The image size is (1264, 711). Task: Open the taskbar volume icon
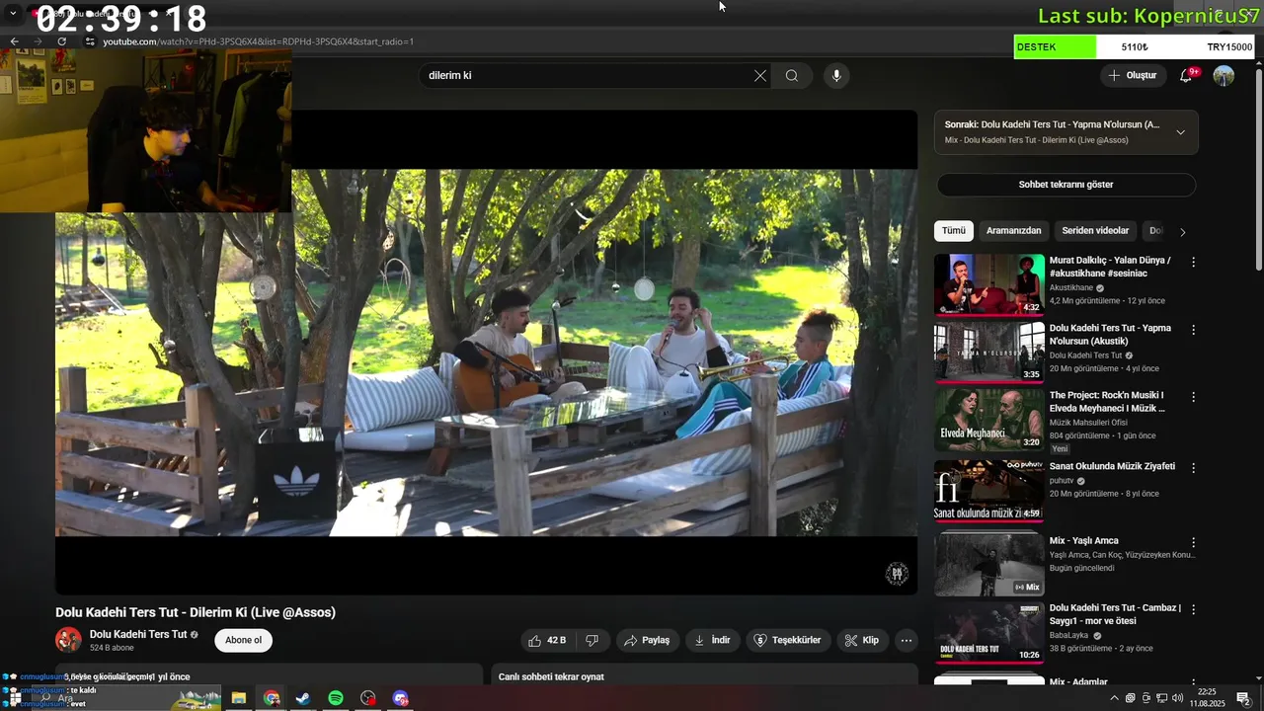[x=1177, y=698]
